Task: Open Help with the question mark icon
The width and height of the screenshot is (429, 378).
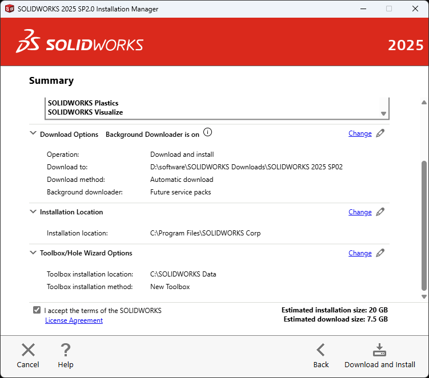Action: [66, 350]
